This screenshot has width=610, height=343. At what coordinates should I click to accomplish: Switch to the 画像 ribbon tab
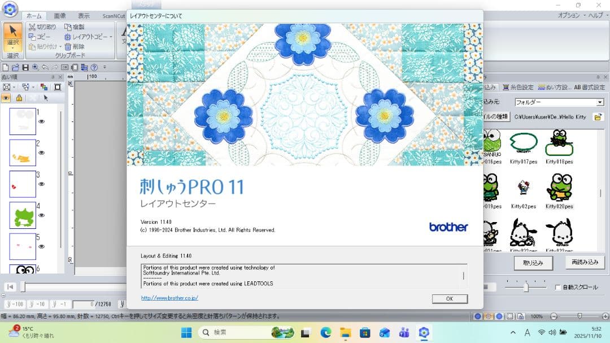point(59,16)
